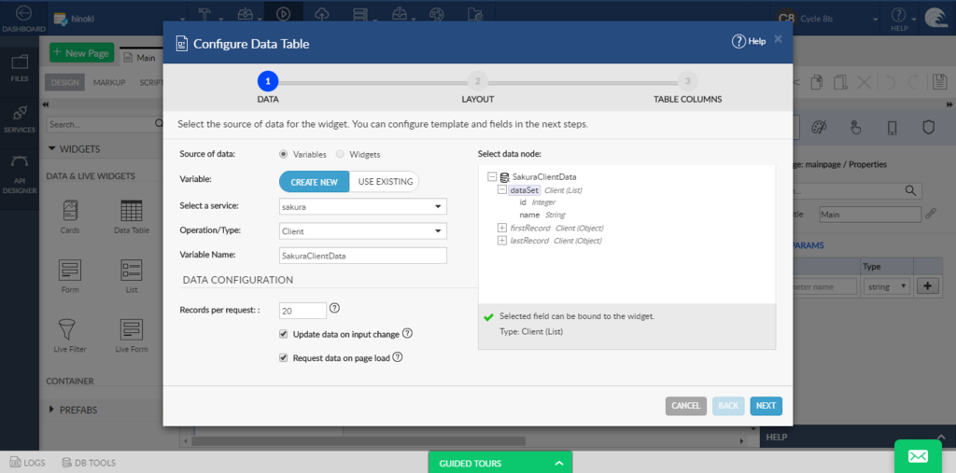Go to wizard step 1 Data
This screenshot has width=956, height=473.
tap(268, 81)
